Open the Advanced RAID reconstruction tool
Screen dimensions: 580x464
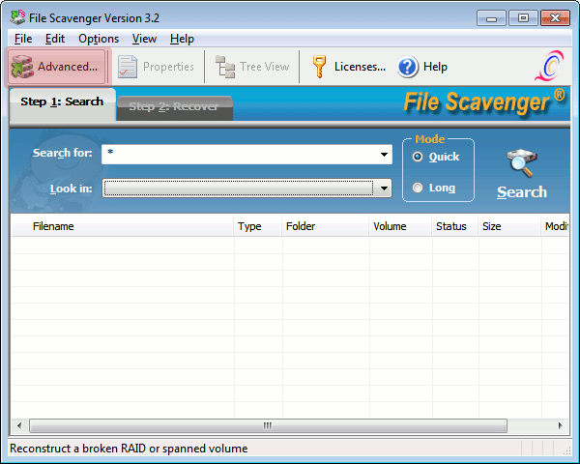[57, 67]
